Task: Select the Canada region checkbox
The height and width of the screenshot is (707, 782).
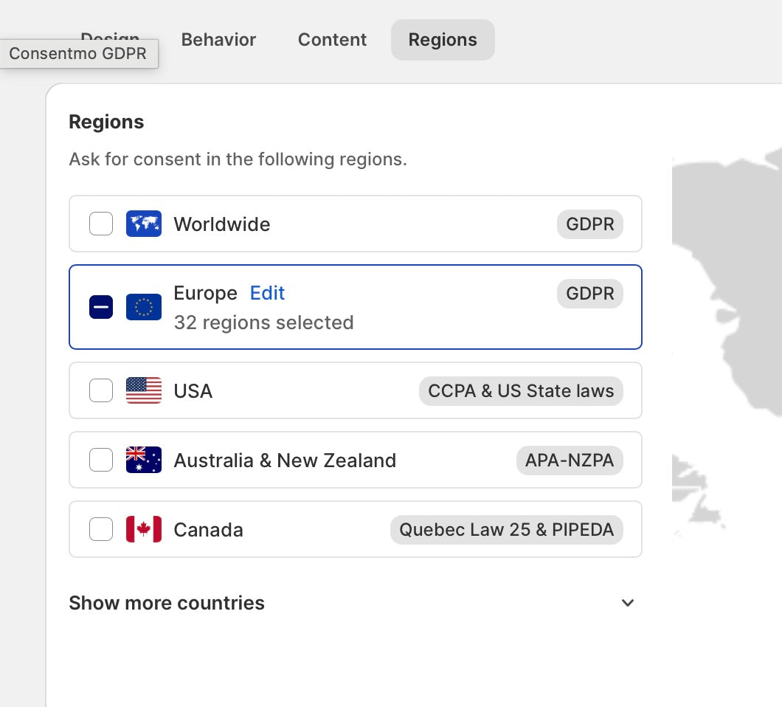Action: tap(101, 529)
